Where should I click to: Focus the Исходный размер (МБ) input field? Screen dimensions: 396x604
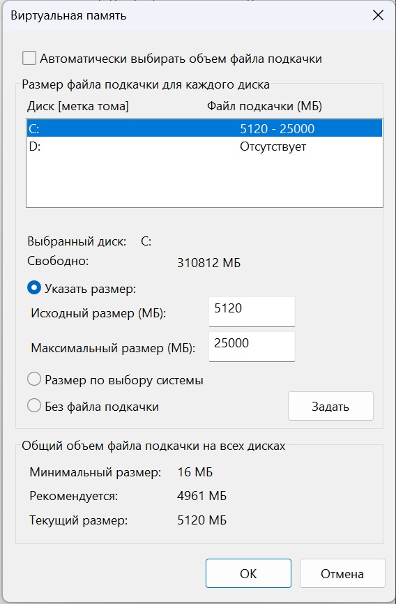tap(252, 312)
